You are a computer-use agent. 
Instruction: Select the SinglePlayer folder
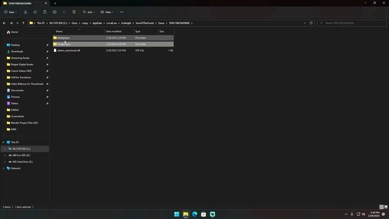click(114, 44)
